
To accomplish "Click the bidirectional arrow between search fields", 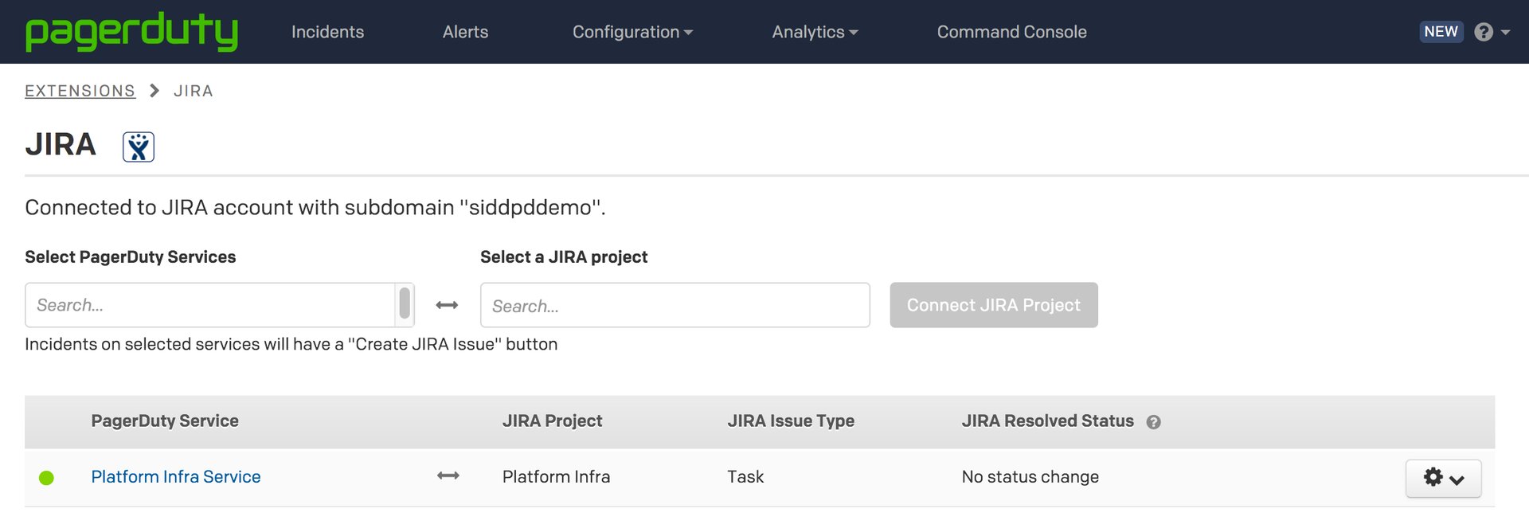I will (447, 305).
